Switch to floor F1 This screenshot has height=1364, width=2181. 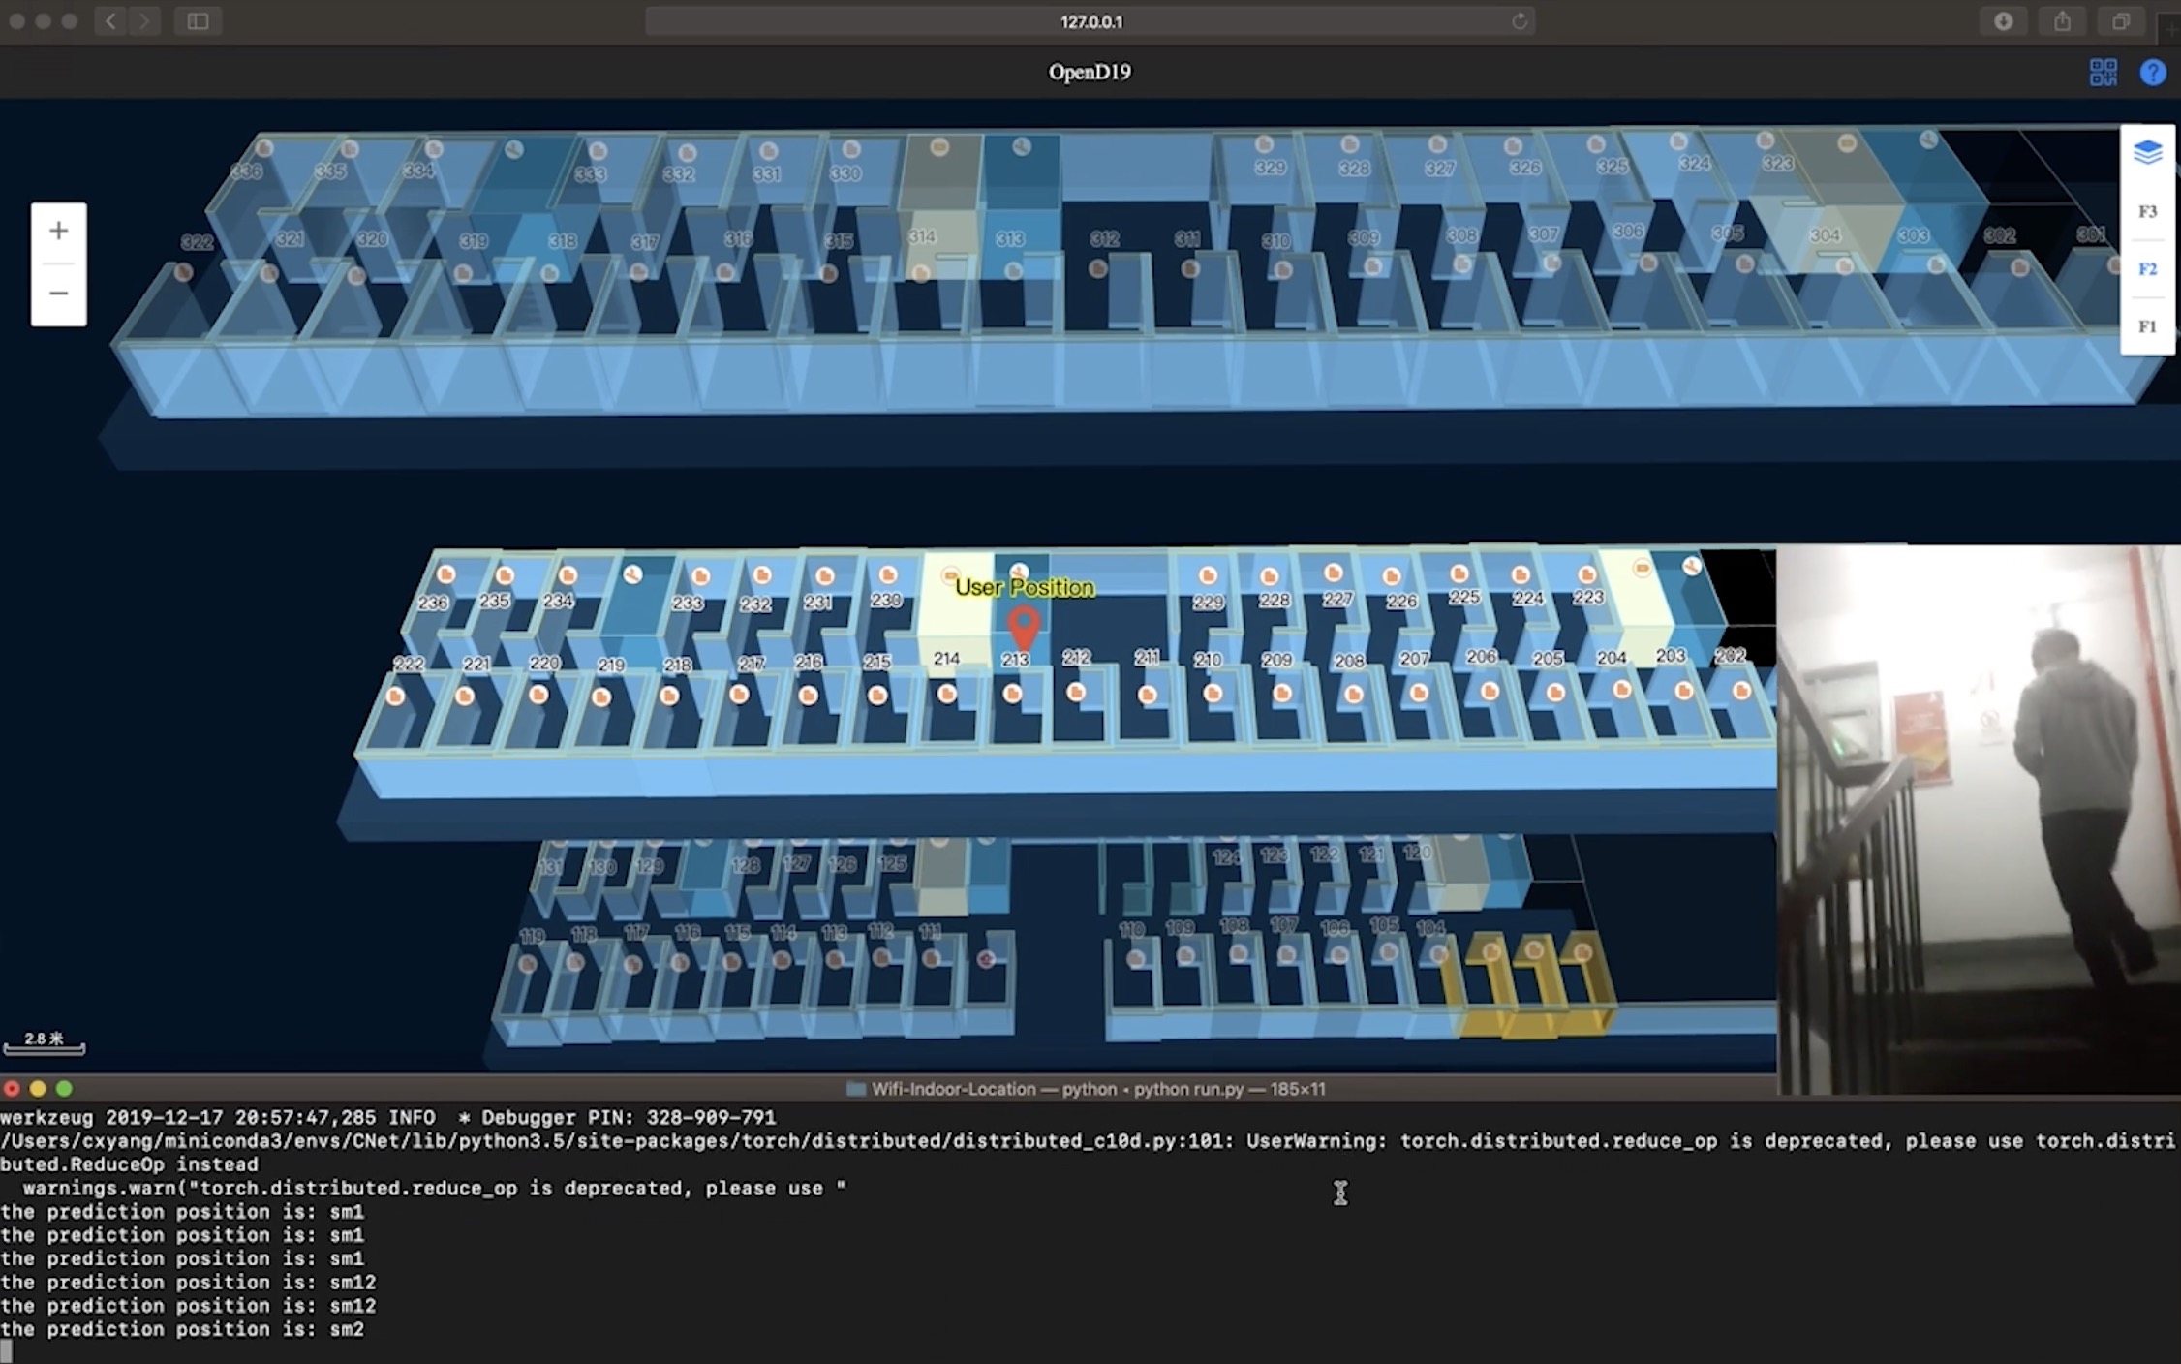(2146, 325)
